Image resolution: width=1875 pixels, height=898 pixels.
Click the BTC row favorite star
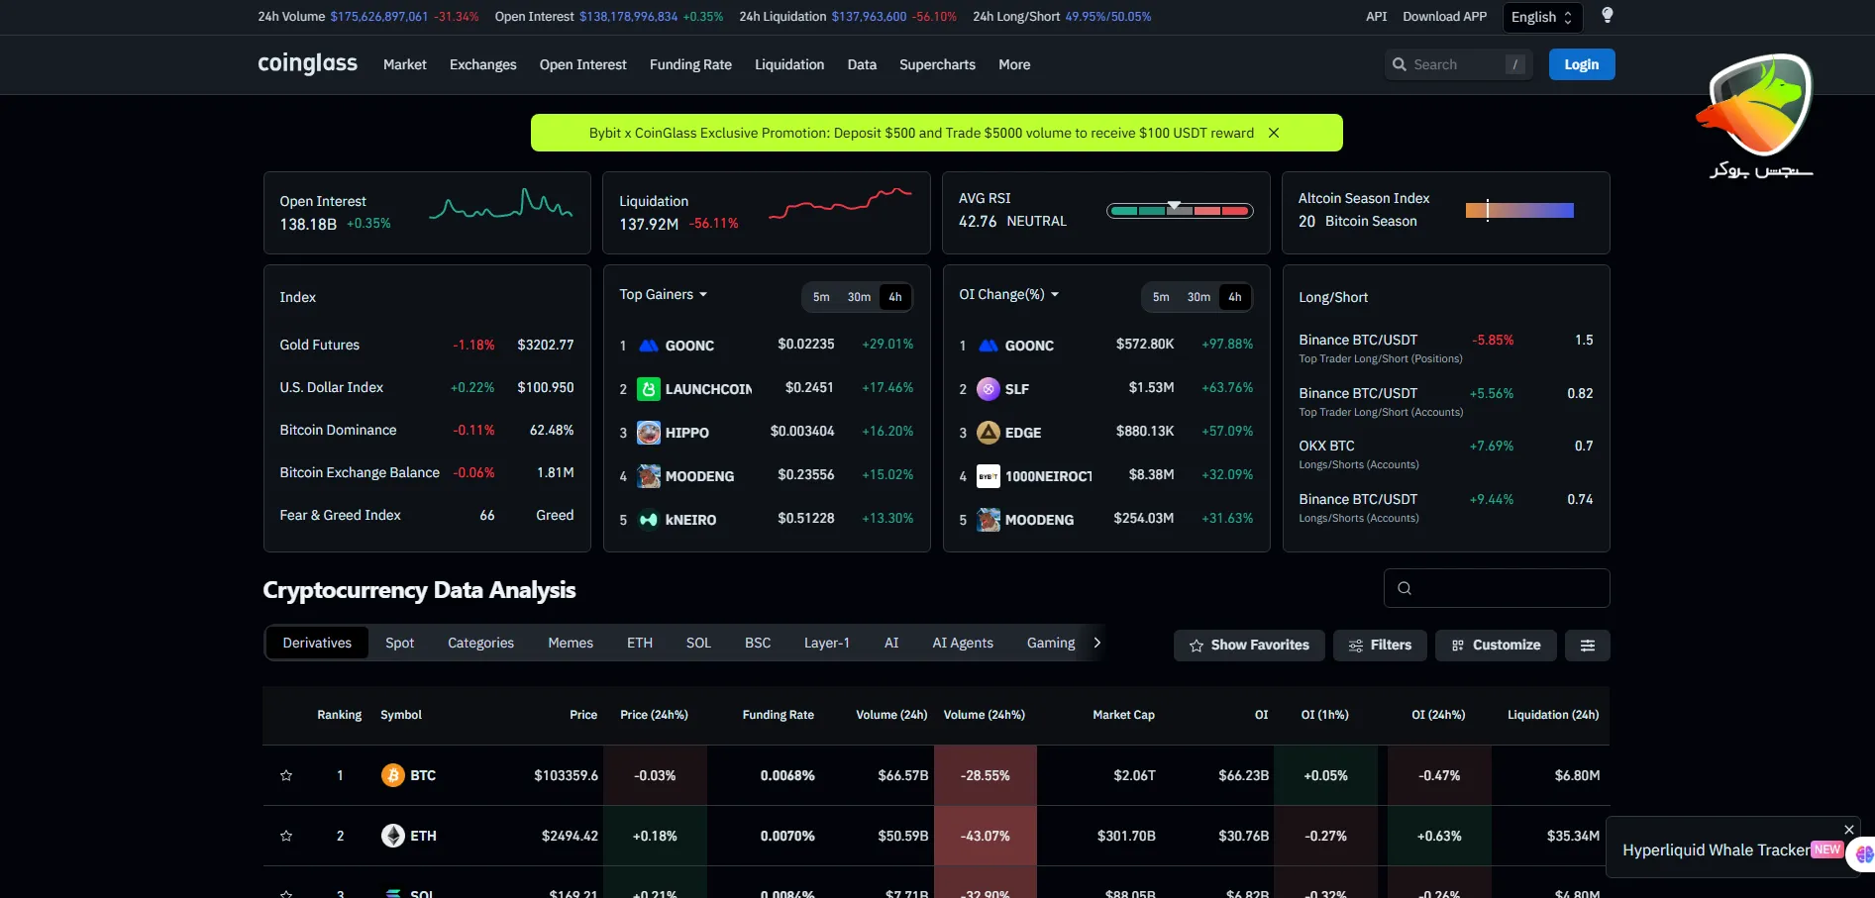pyautogui.click(x=286, y=775)
